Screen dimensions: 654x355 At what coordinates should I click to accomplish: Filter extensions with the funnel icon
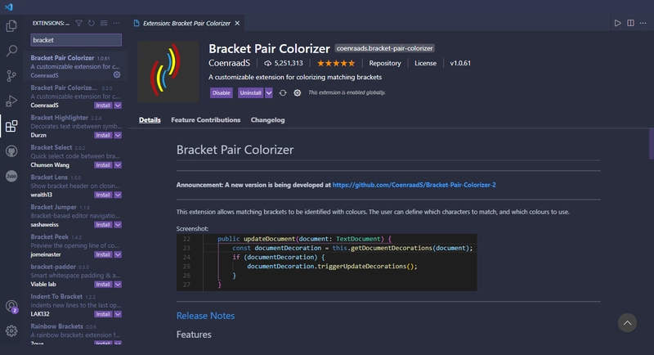[x=78, y=24]
